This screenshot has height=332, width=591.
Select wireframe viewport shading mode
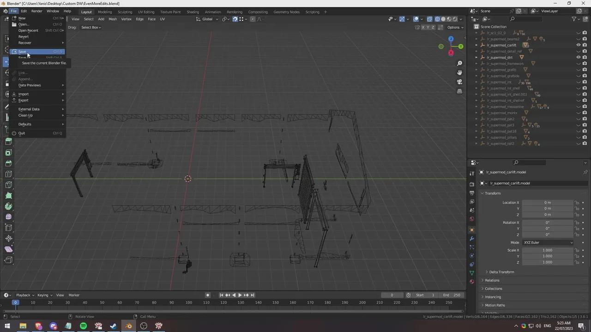[x=437, y=19]
